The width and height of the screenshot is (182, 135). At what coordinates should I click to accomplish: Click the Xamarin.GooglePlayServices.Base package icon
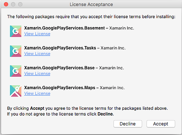15,71
